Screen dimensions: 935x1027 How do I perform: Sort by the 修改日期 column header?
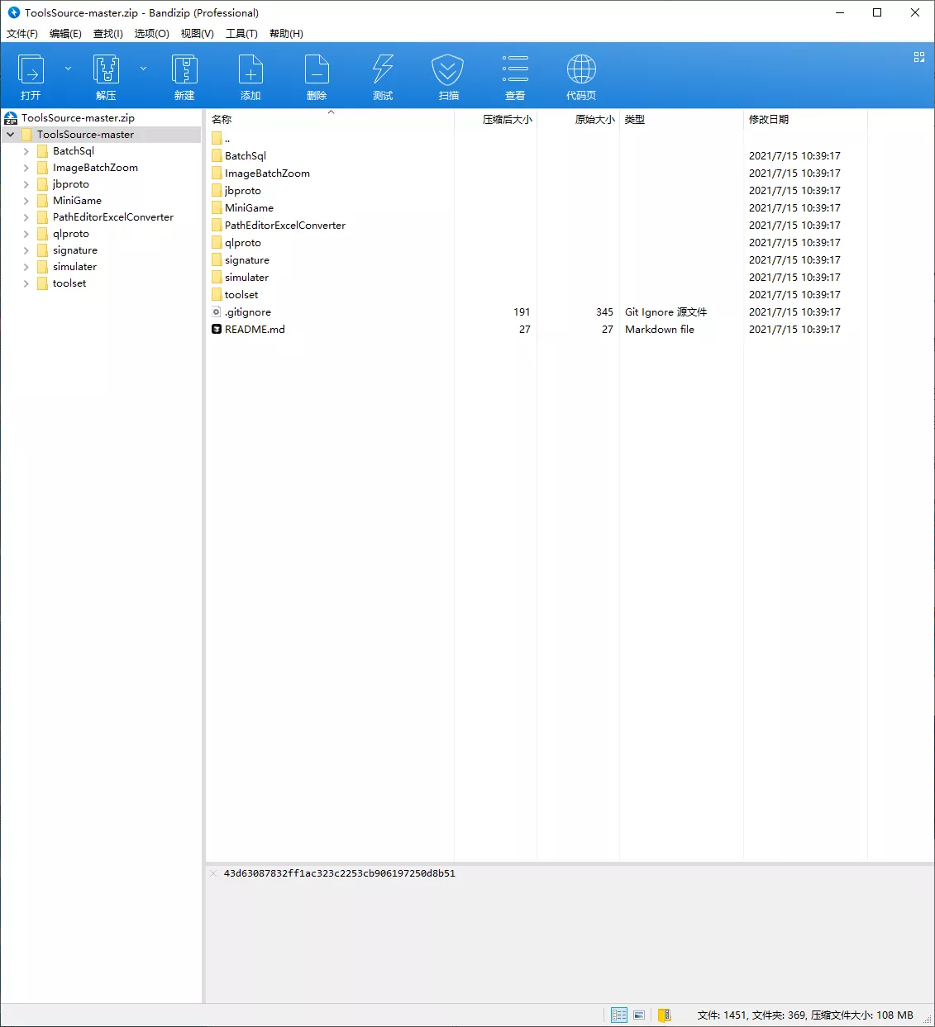point(769,120)
